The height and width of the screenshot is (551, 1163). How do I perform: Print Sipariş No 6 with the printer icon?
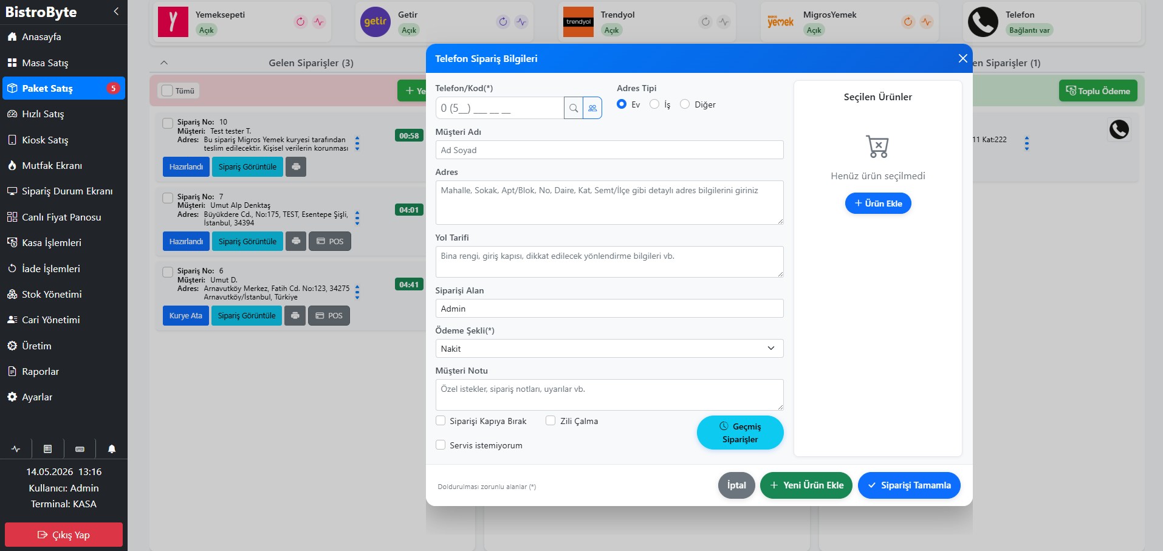click(295, 315)
